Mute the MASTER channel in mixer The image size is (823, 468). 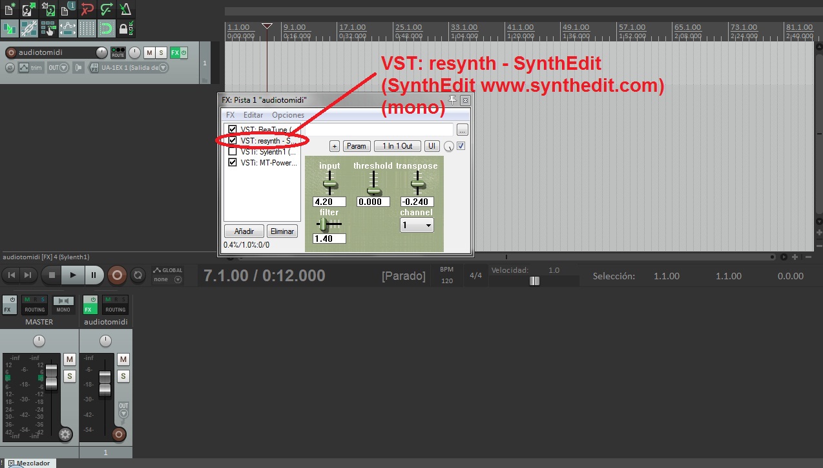pos(69,359)
